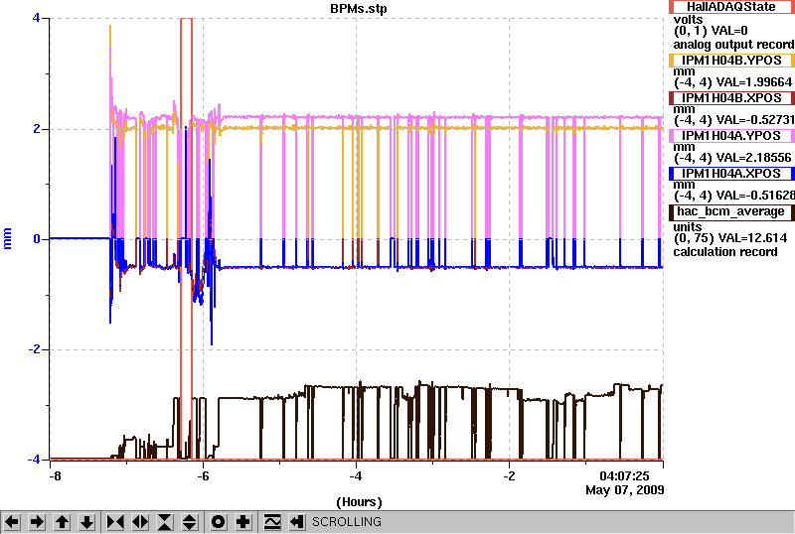Viewport: 795px width, 534px height.
Task: Pan the graph down with the down arrow
Action: [87, 522]
